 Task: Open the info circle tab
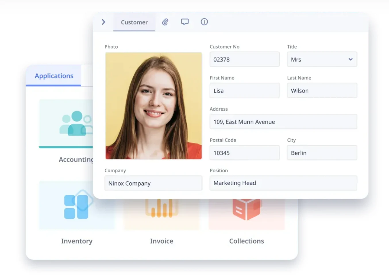click(x=204, y=22)
